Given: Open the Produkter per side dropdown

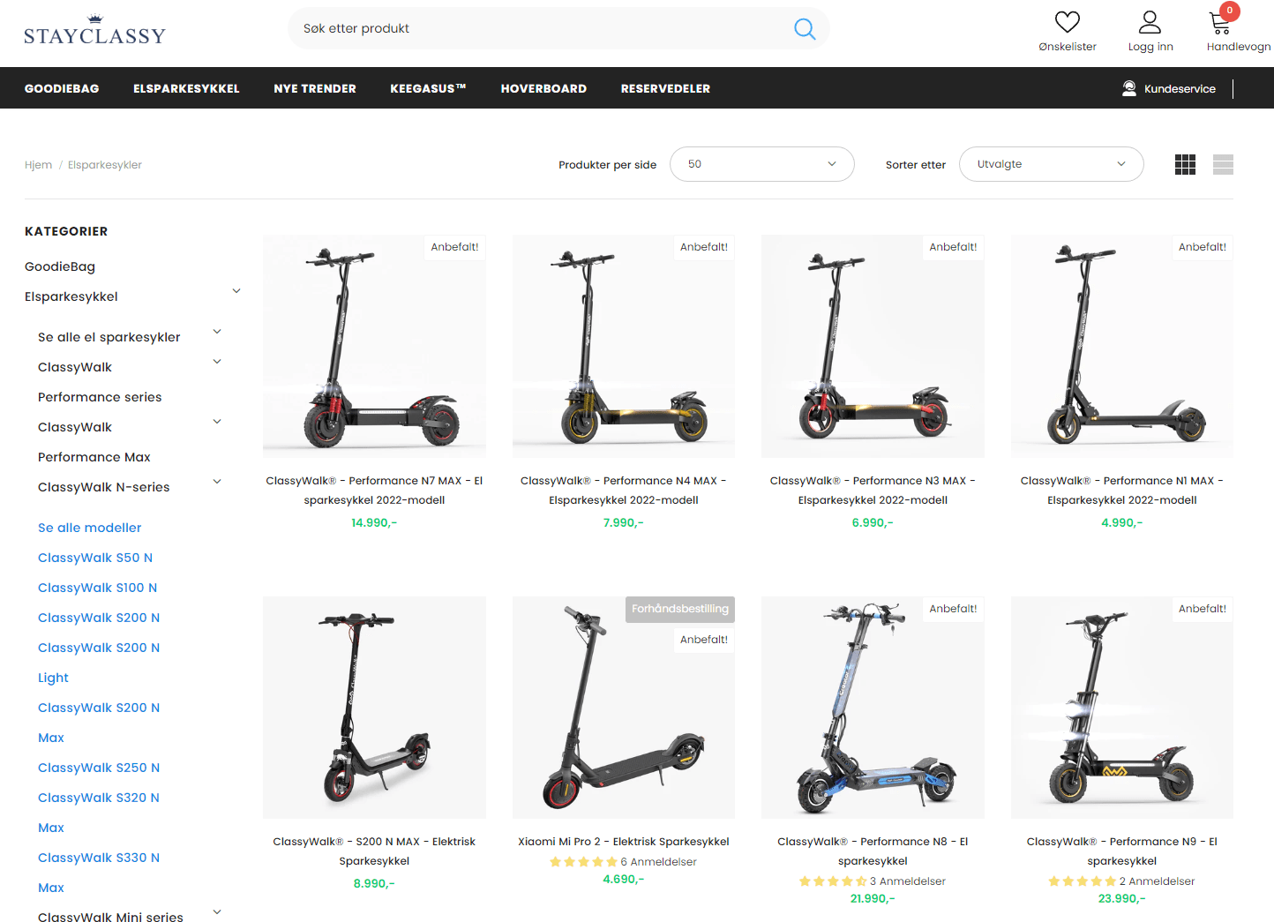Looking at the screenshot, I should 761,164.
